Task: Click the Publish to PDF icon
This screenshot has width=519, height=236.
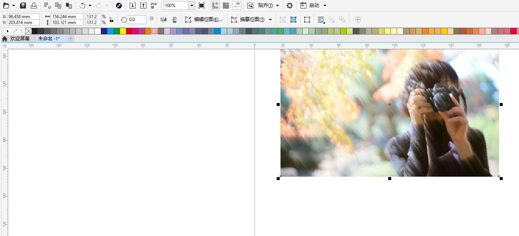Action: tap(154, 6)
